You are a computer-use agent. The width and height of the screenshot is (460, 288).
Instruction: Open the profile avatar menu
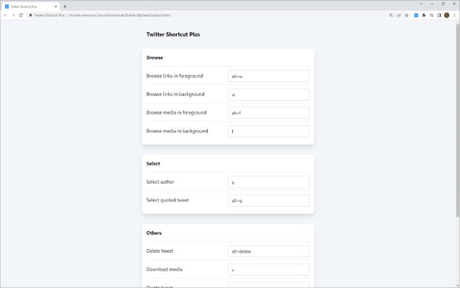[x=447, y=15]
